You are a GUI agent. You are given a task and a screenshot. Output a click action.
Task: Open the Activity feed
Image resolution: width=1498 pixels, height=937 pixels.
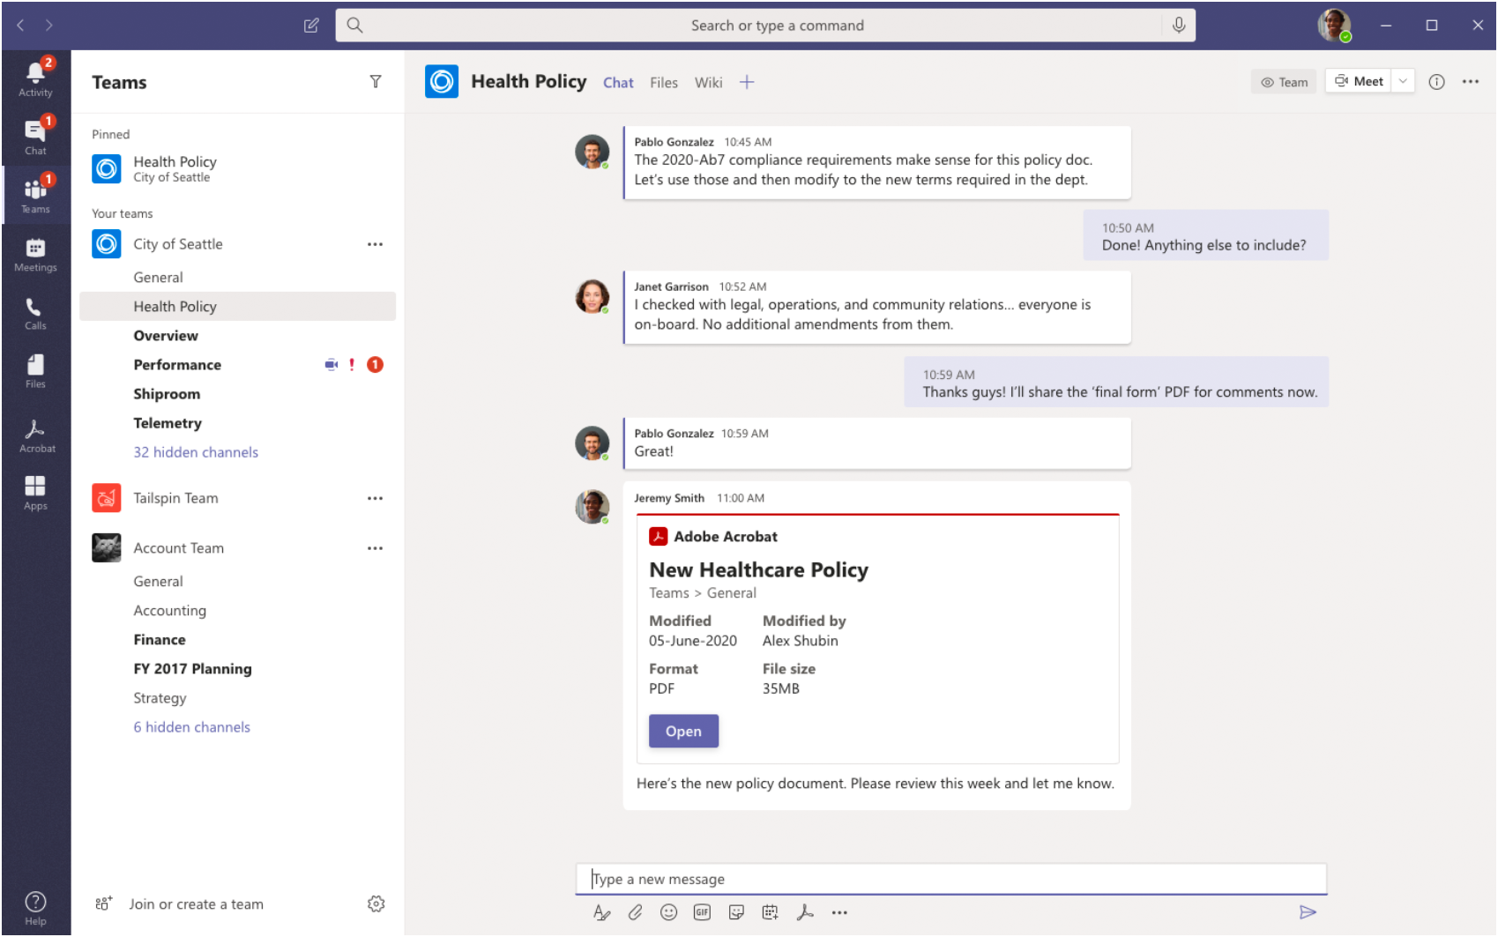tap(35, 76)
